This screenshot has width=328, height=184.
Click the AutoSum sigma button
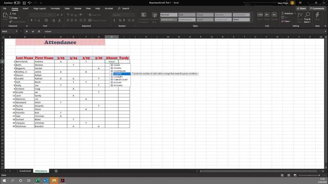[288, 13]
